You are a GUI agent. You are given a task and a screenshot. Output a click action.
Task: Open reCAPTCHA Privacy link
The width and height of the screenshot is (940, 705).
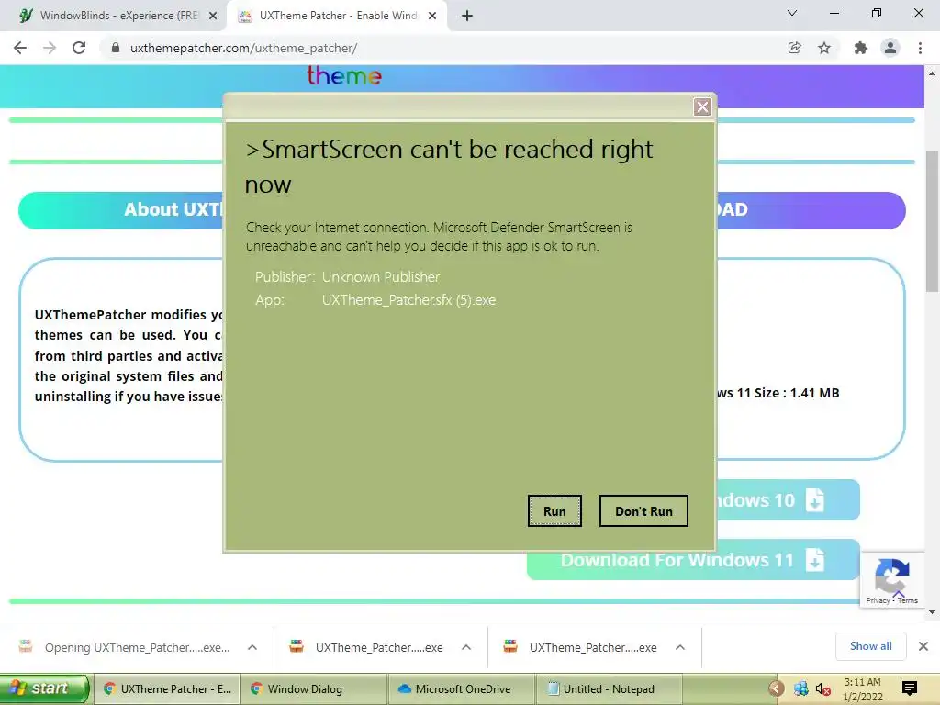point(878,600)
